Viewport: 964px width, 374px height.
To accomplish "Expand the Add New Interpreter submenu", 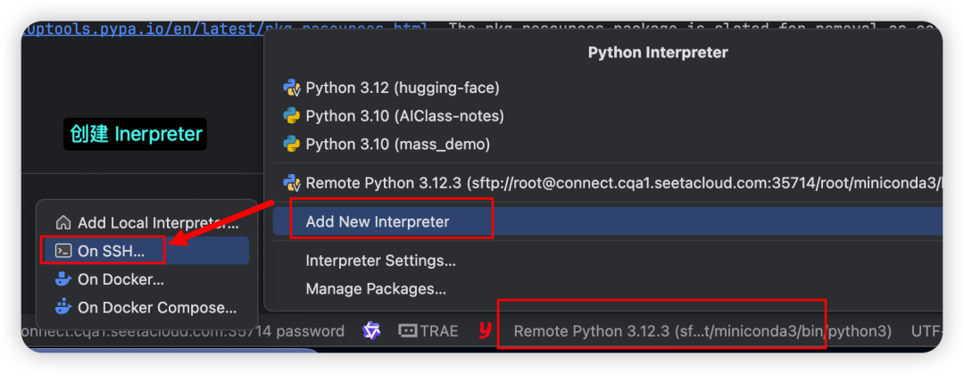I will tap(378, 221).
